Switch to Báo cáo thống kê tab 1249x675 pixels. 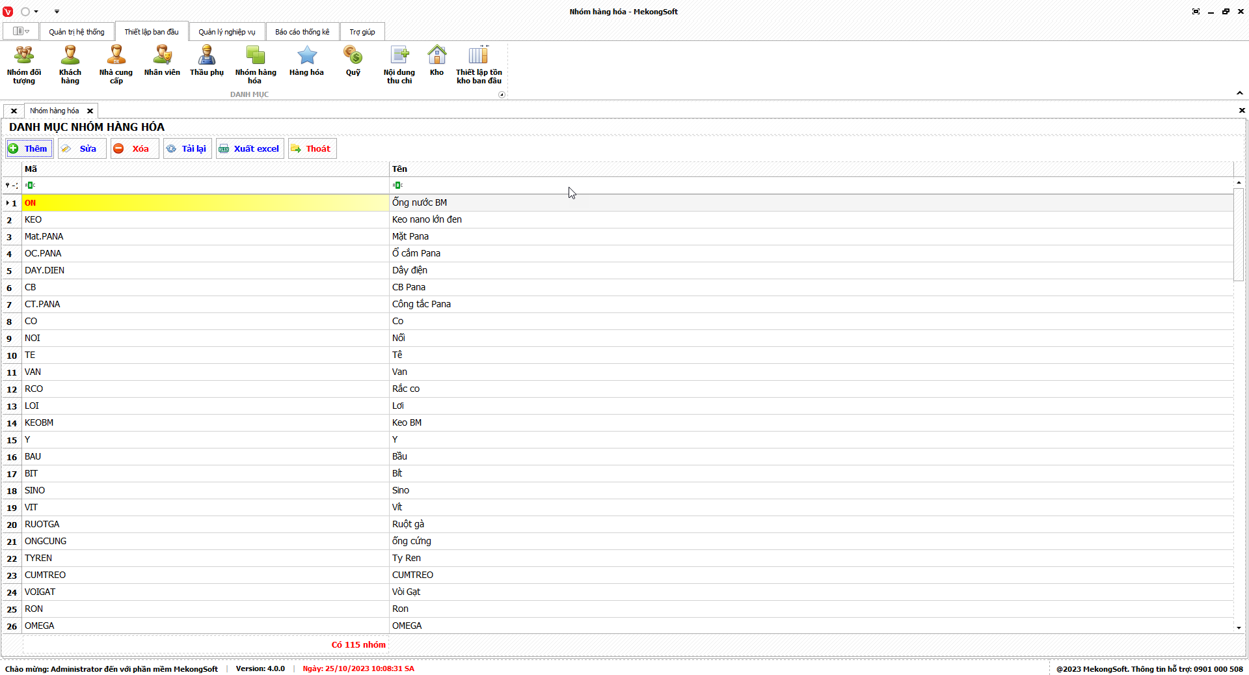(302, 32)
